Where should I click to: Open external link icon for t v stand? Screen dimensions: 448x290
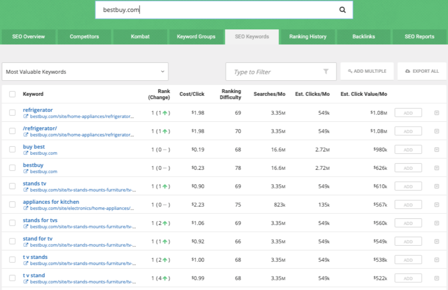26,282
